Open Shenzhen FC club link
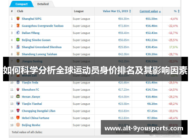Image resolution: width=191 pixels, height=138 pixels. pos(31,90)
